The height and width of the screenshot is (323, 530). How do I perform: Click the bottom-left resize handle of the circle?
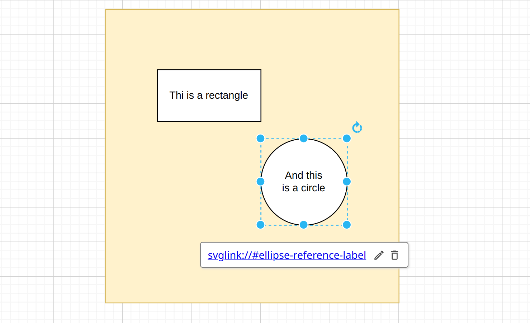click(260, 224)
